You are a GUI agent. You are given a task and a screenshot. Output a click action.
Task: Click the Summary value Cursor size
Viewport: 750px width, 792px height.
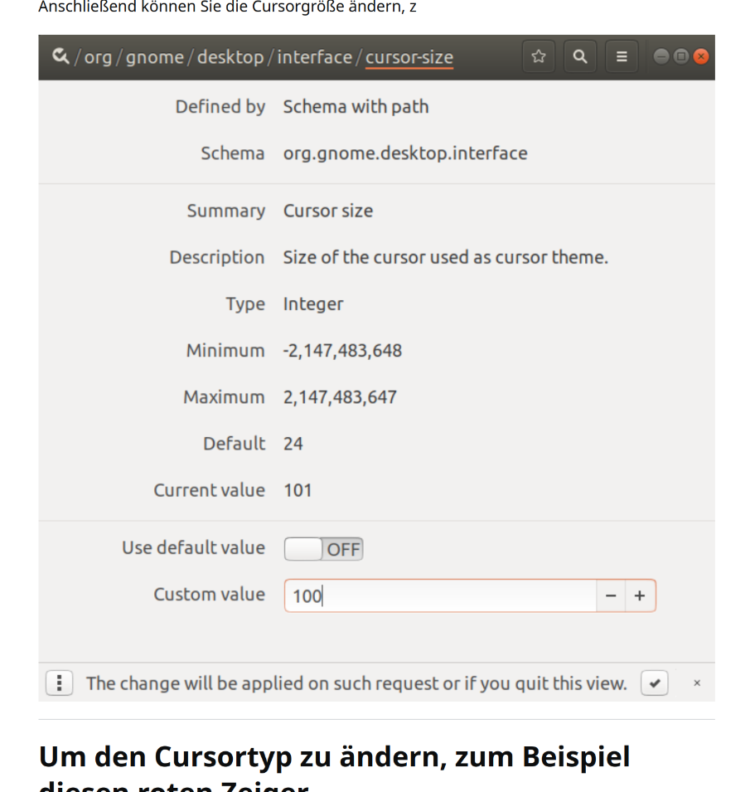328,211
